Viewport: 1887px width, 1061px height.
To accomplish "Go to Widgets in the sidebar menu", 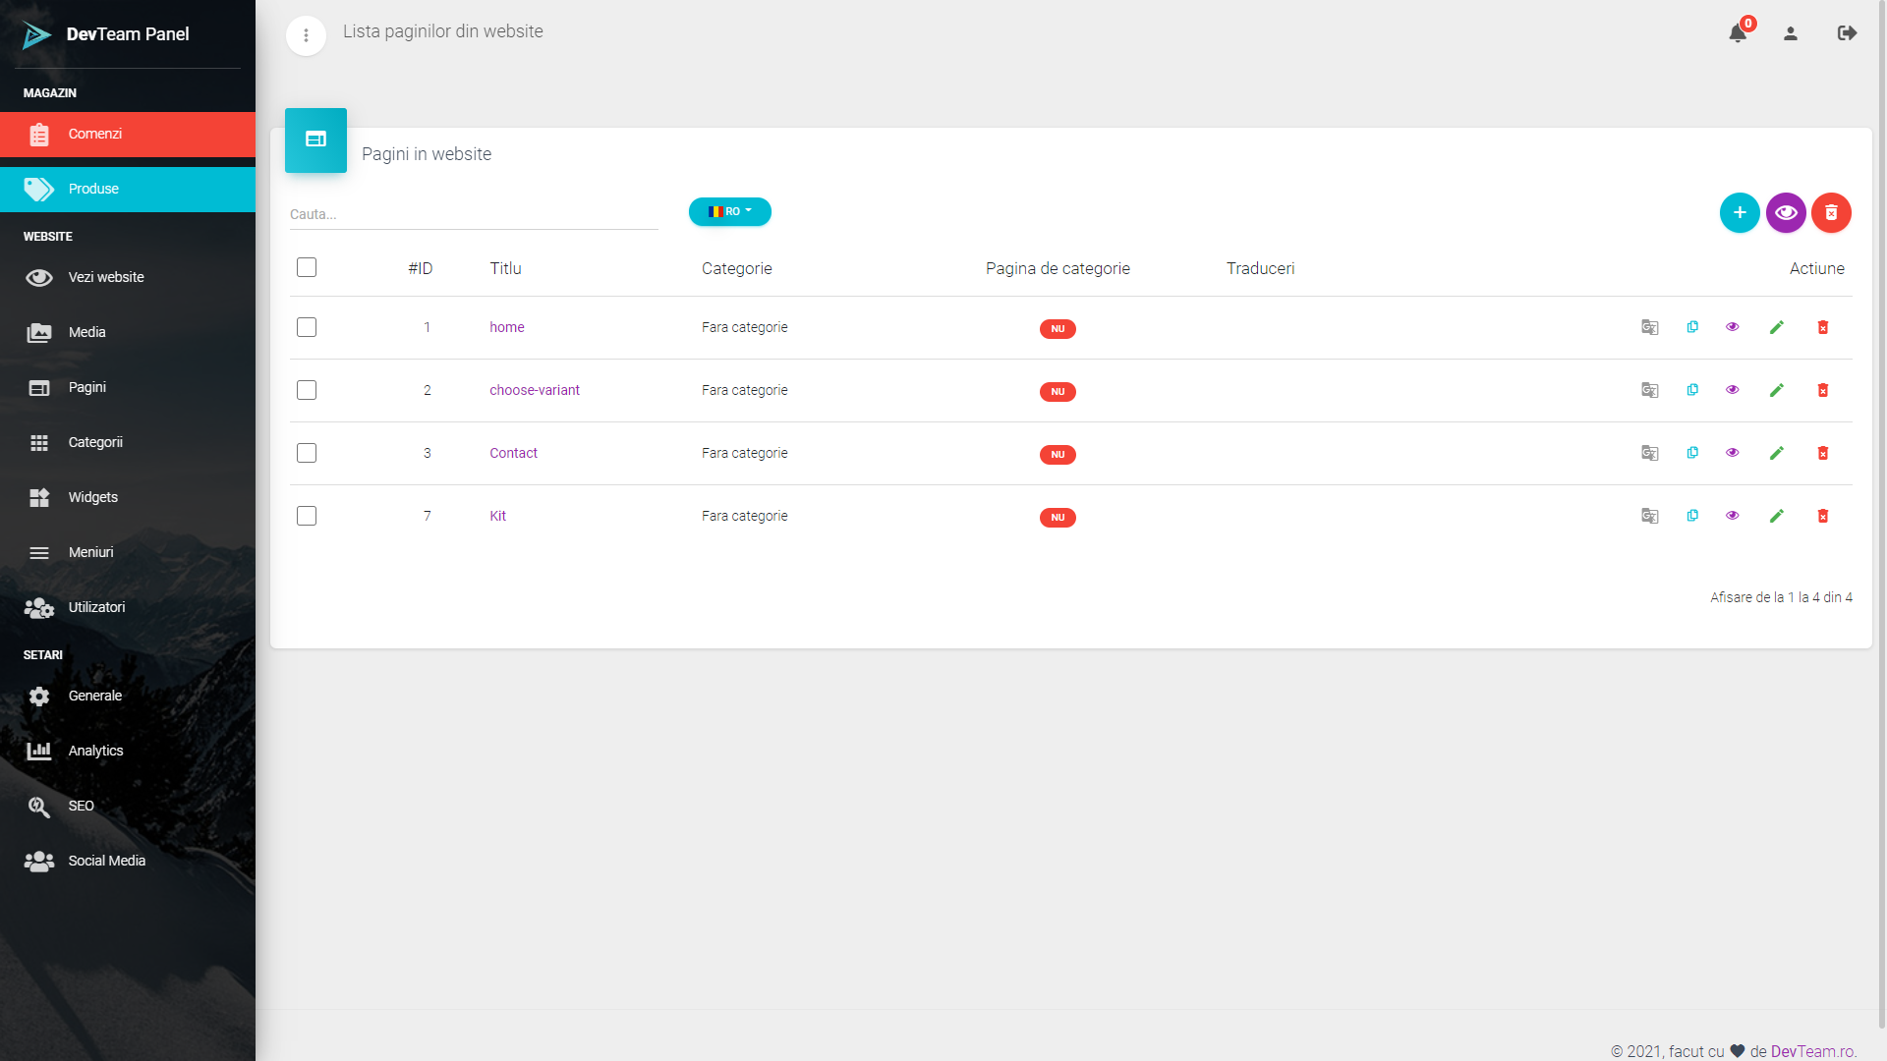I will pyautogui.click(x=93, y=497).
